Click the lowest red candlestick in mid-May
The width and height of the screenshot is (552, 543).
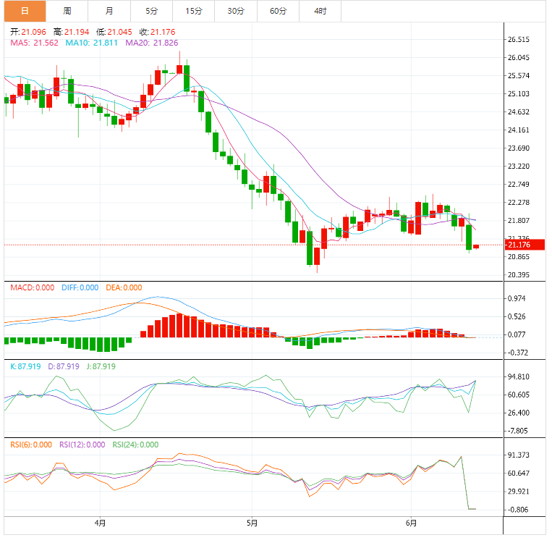coord(317,256)
